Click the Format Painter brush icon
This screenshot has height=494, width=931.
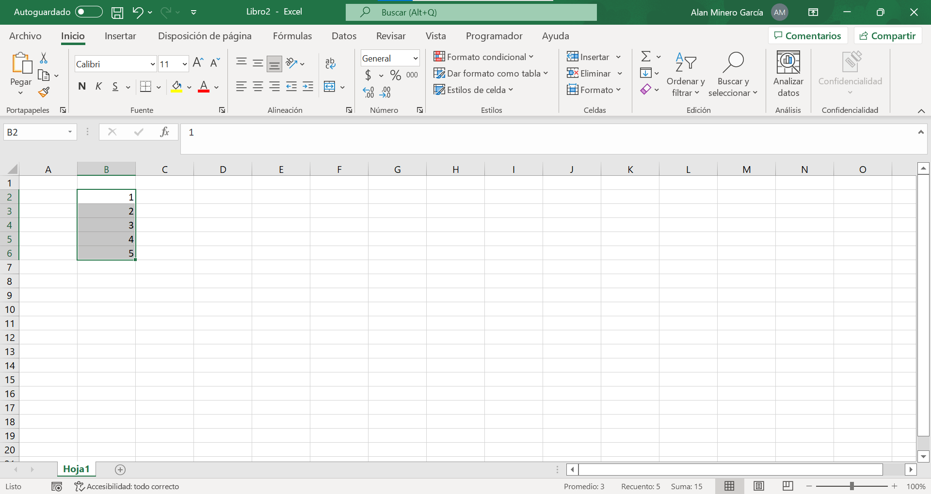click(x=44, y=92)
